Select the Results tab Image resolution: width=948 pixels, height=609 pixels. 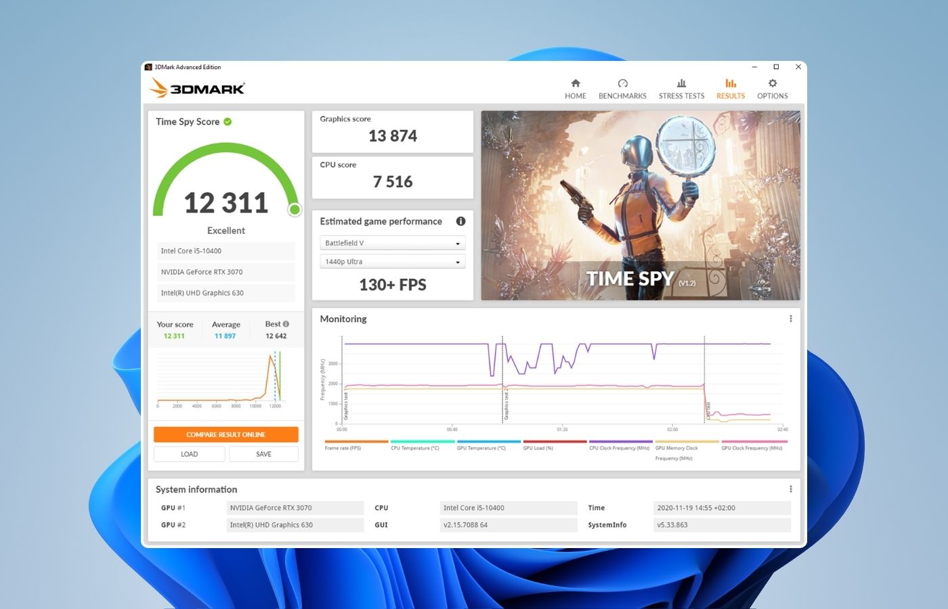(x=731, y=89)
